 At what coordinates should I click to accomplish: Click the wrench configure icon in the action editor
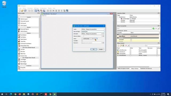point(129,46)
